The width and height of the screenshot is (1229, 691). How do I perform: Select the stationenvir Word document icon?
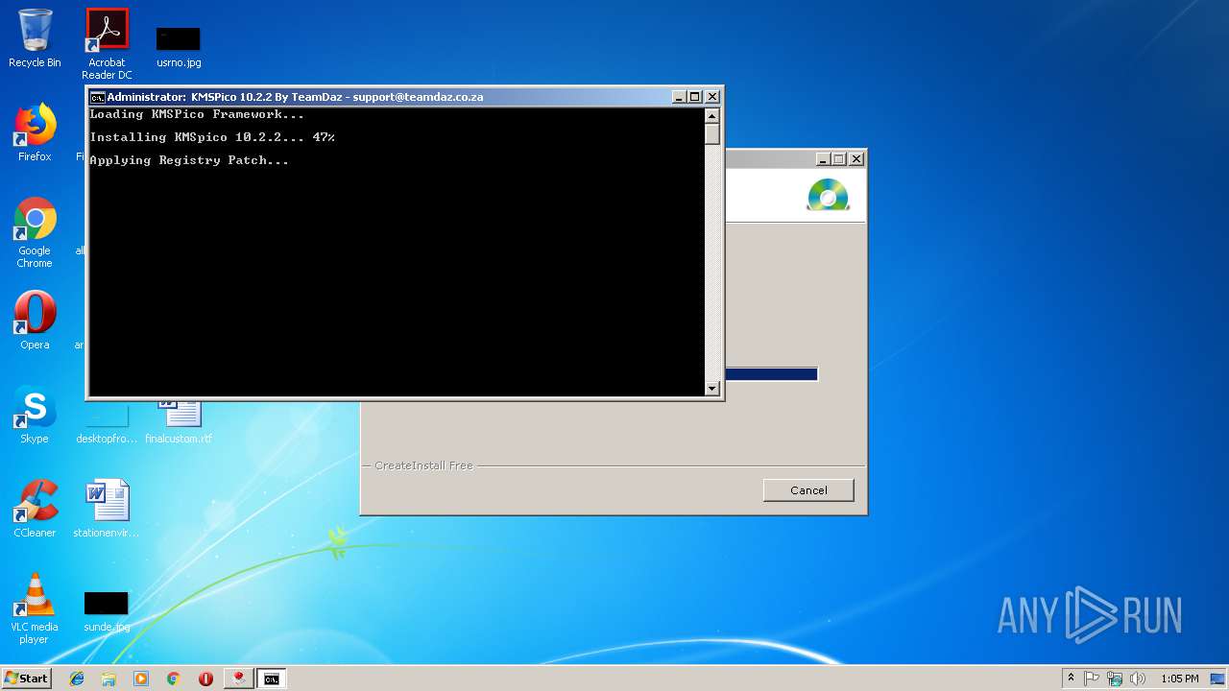pos(107,509)
